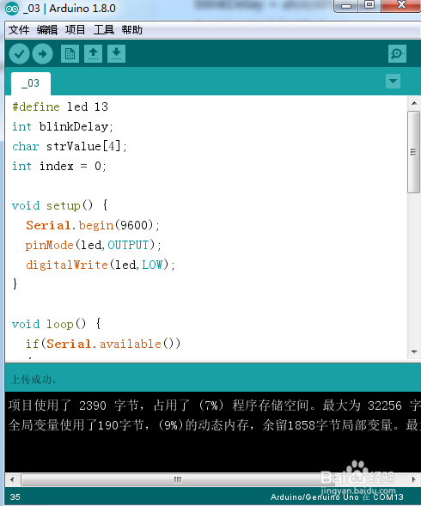Click the editor scrollbar down arrow

click(414, 352)
